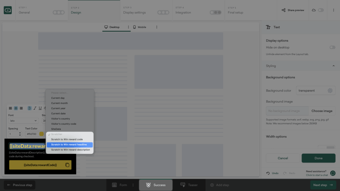Viewport: 340px width, 191px height.
Task: Align text right in text toolbar
Action: 21,108
